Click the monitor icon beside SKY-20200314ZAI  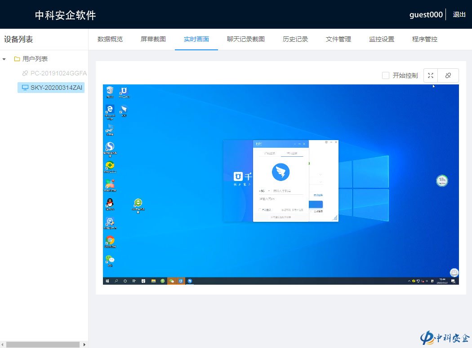[x=25, y=88]
